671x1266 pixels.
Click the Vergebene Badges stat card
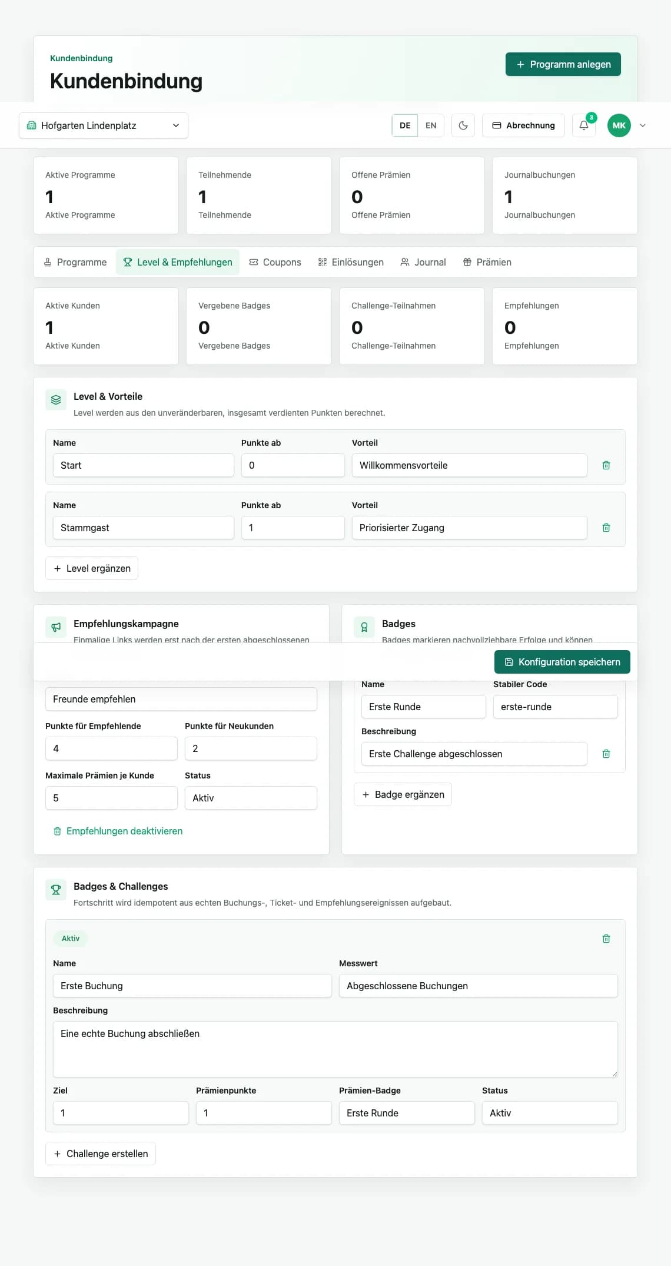[259, 326]
